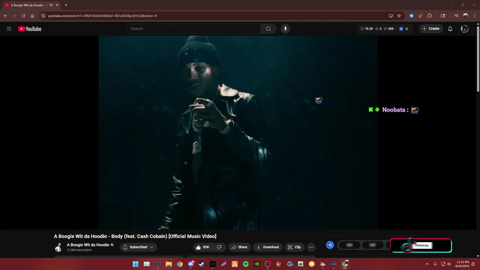The height and width of the screenshot is (270, 480).
Task: Go to the browser home page
Action: coord(33,16)
